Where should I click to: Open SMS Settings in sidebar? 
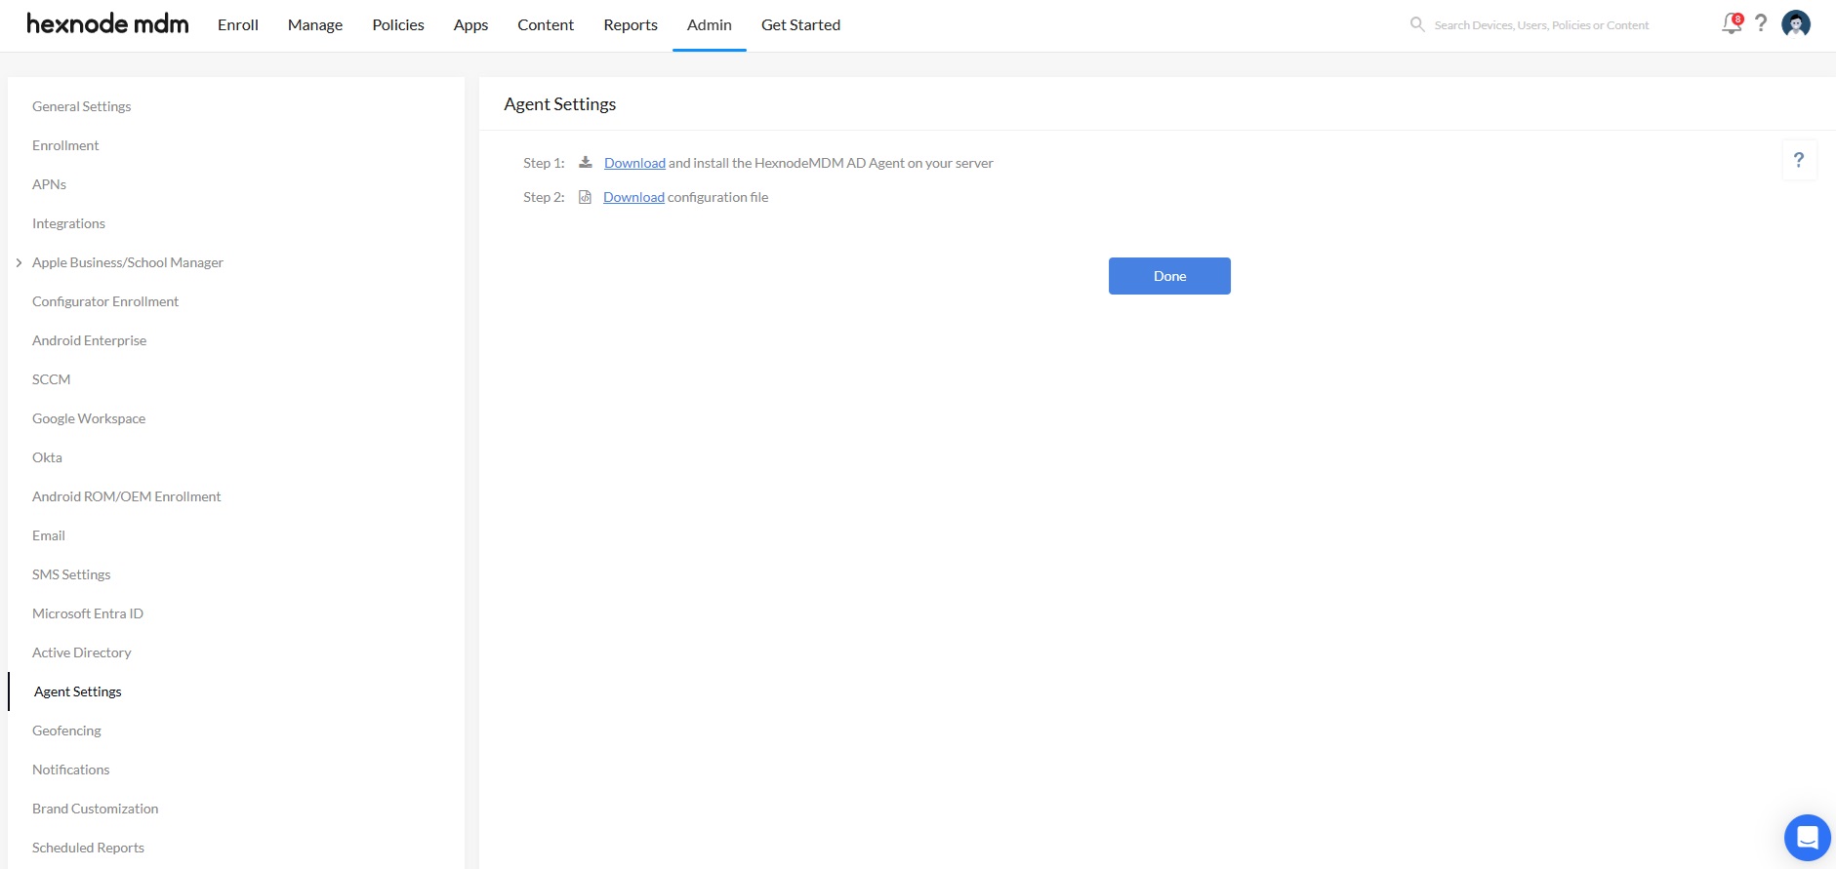[71, 574]
